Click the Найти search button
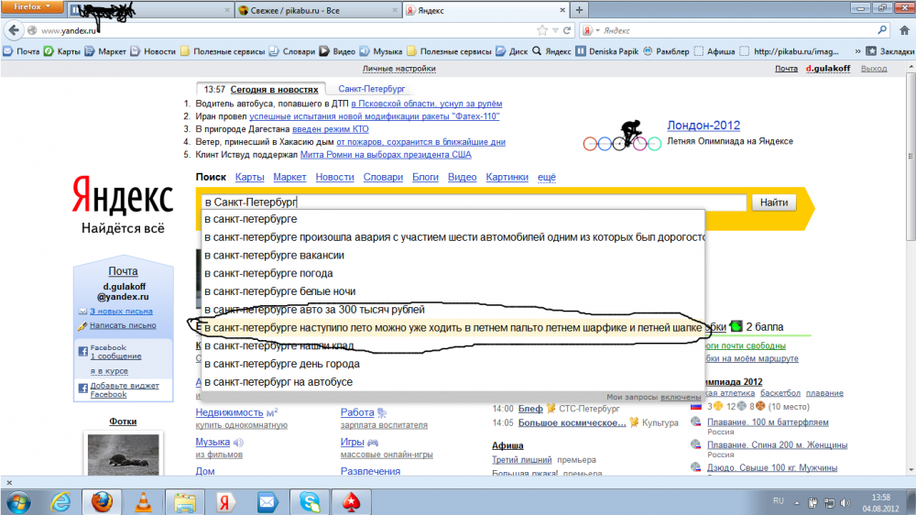 [x=773, y=203]
